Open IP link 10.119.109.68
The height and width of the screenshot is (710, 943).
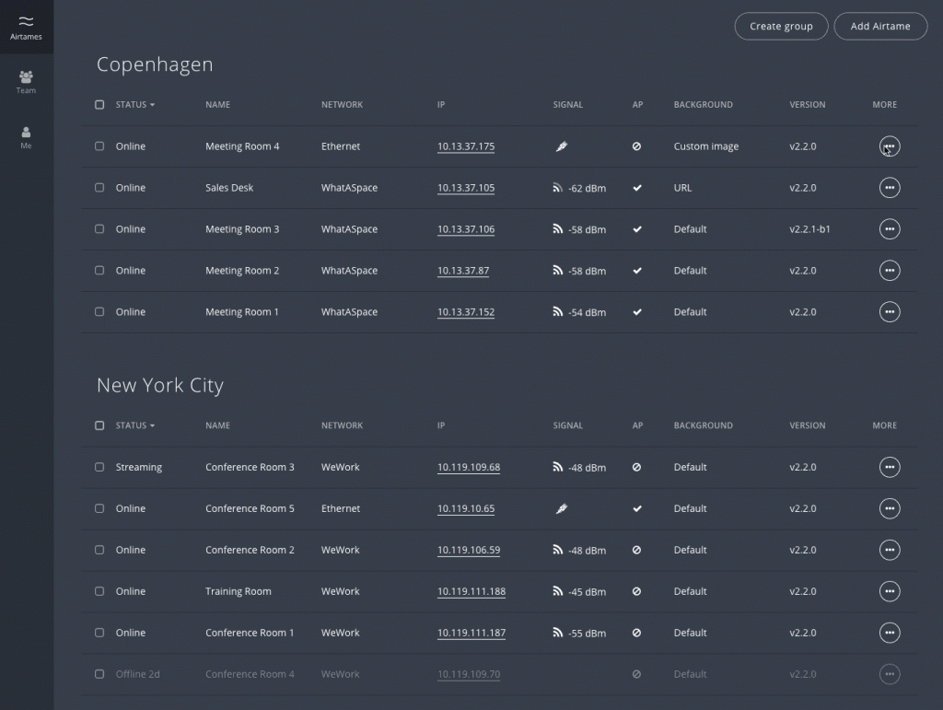click(469, 468)
